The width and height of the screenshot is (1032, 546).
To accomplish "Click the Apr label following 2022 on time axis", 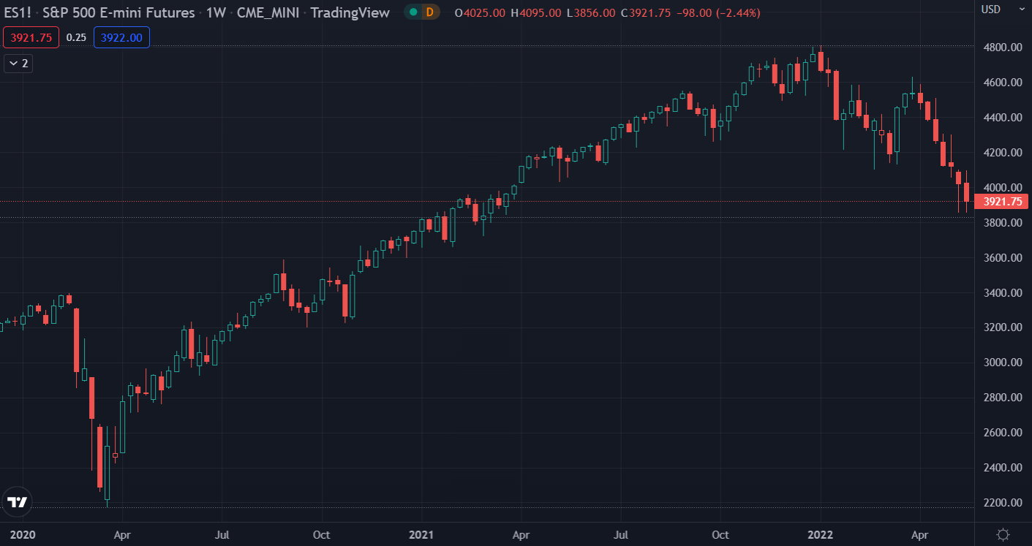I will [x=919, y=534].
